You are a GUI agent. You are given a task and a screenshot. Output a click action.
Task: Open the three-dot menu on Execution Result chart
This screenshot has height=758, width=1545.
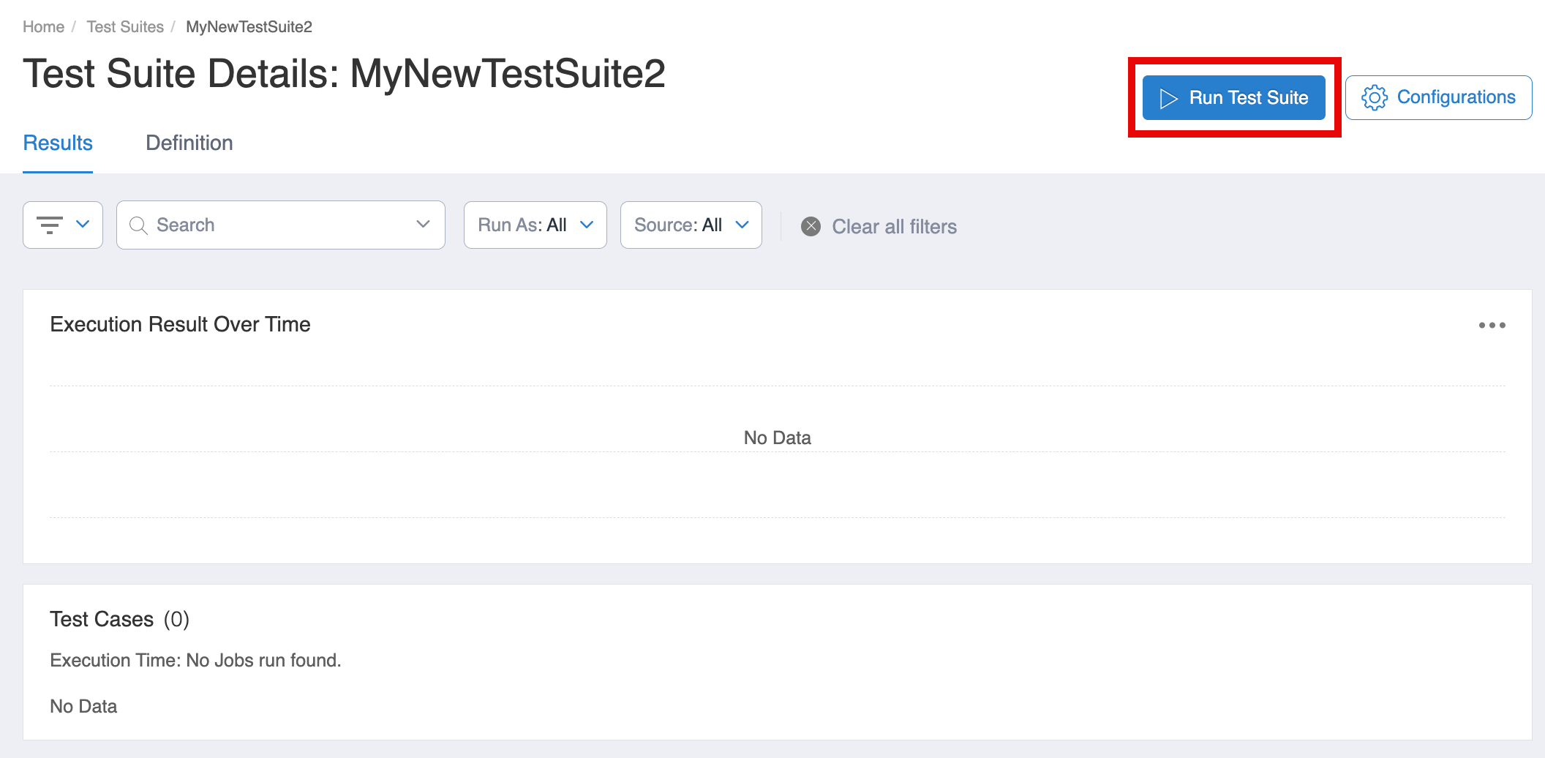1492,325
